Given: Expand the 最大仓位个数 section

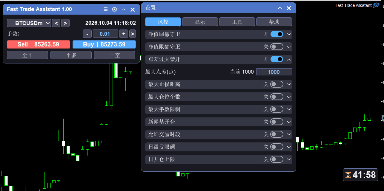Looking at the screenshot, I should [289, 97].
